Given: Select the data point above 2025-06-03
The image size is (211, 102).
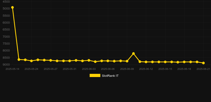Looking at the screenshot, I should (x=89, y=60).
